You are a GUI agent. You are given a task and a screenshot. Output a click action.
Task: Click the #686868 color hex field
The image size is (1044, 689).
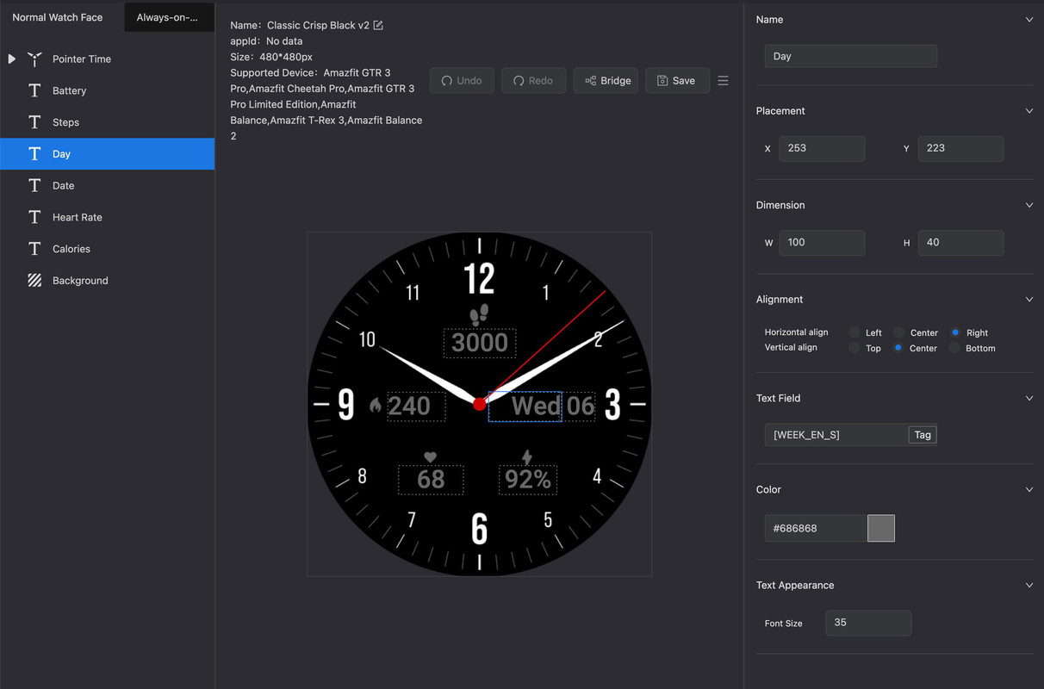click(x=816, y=528)
